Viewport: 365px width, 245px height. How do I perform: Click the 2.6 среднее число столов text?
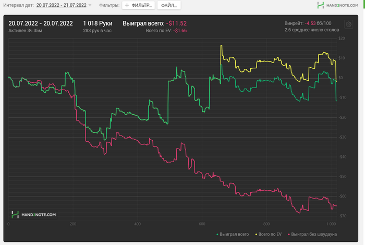pos(312,30)
